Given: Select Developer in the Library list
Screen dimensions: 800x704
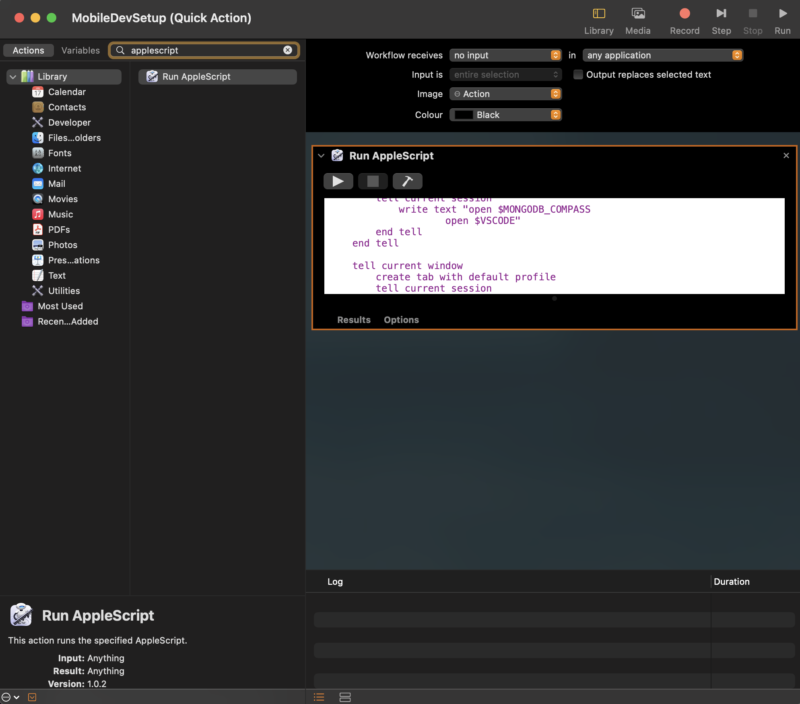Looking at the screenshot, I should point(69,122).
